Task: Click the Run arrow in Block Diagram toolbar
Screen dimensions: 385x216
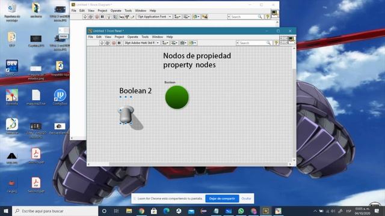Action: (85, 17)
